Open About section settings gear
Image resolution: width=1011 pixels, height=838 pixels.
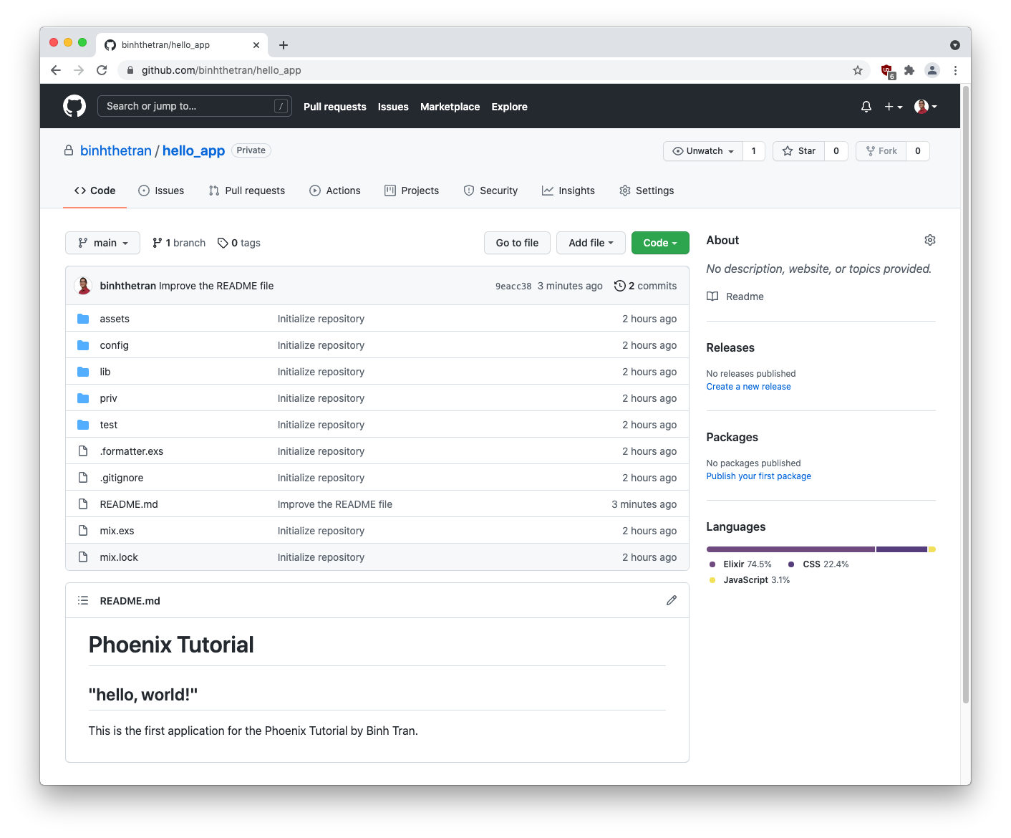[929, 240]
